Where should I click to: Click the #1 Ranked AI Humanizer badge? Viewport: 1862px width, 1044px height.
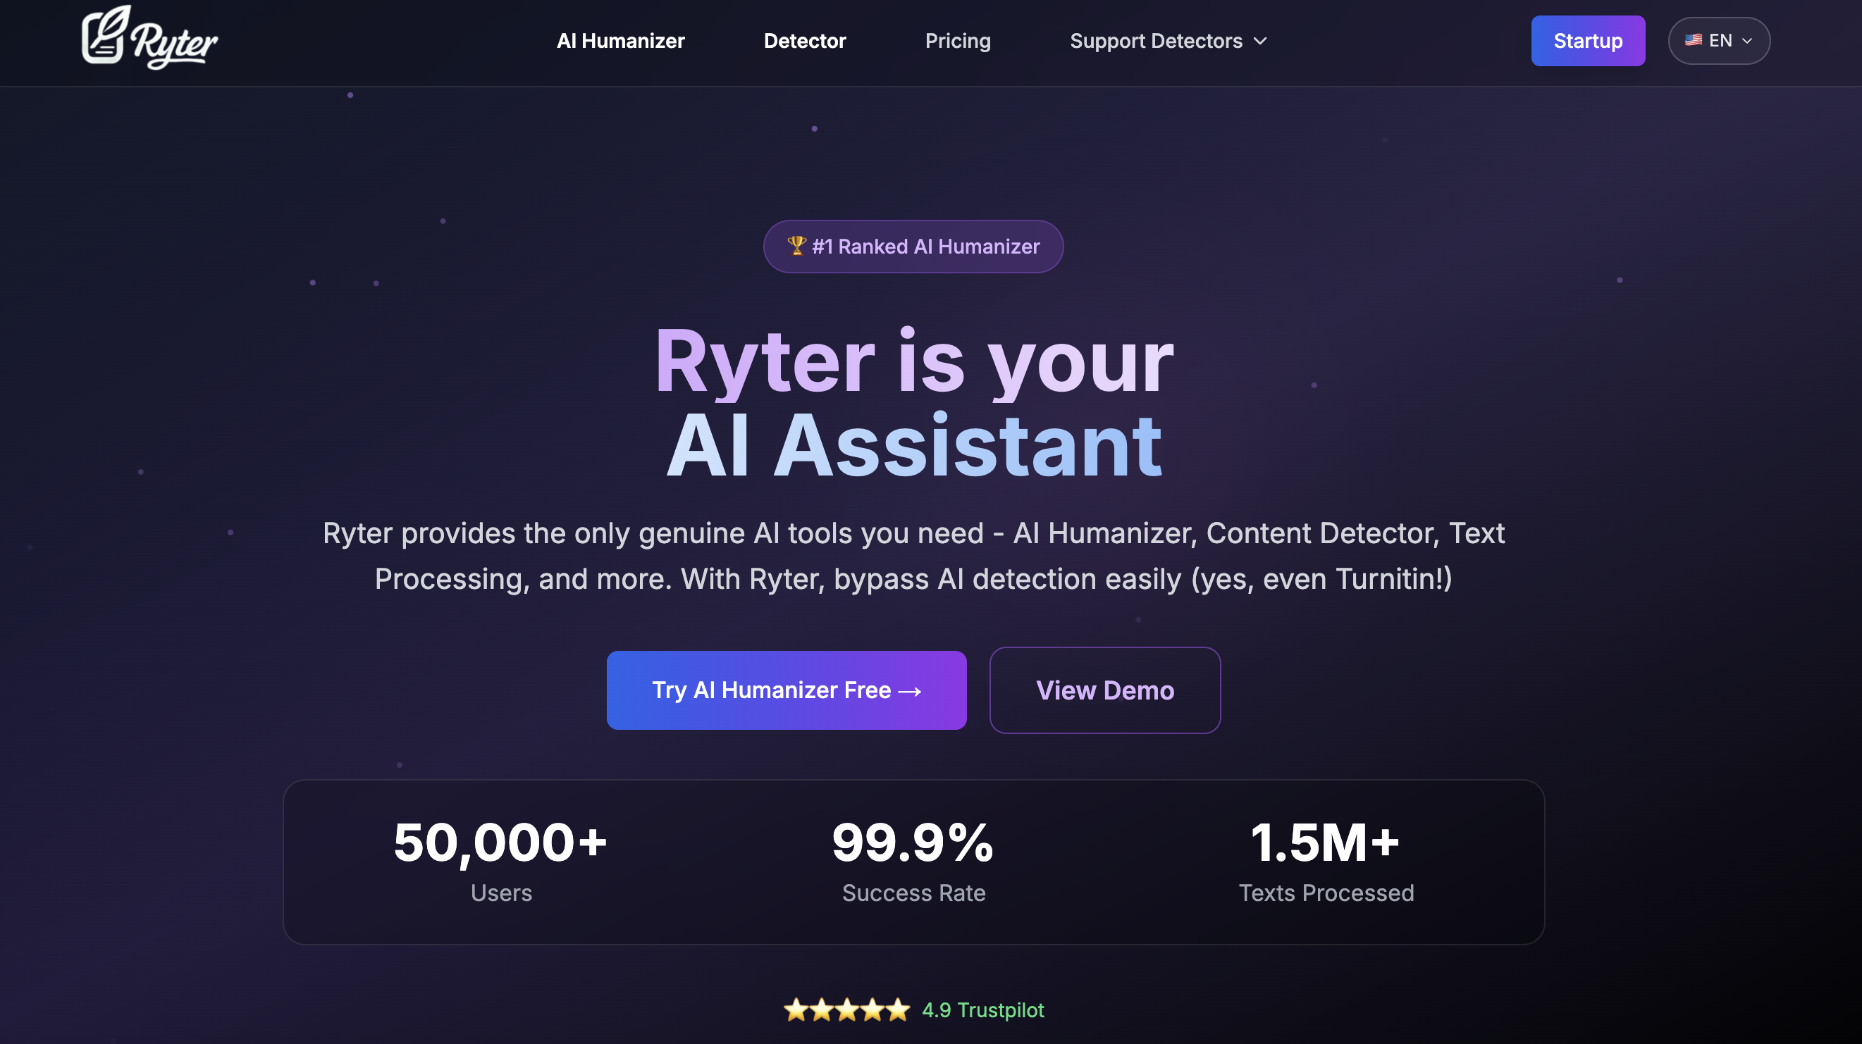(x=913, y=246)
